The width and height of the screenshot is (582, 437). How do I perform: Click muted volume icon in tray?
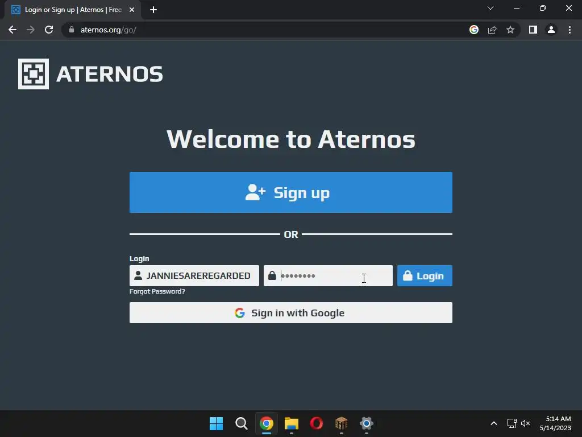tap(525, 423)
